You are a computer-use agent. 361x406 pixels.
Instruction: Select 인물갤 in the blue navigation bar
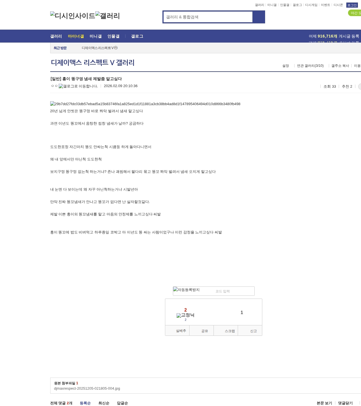coord(113,36)
